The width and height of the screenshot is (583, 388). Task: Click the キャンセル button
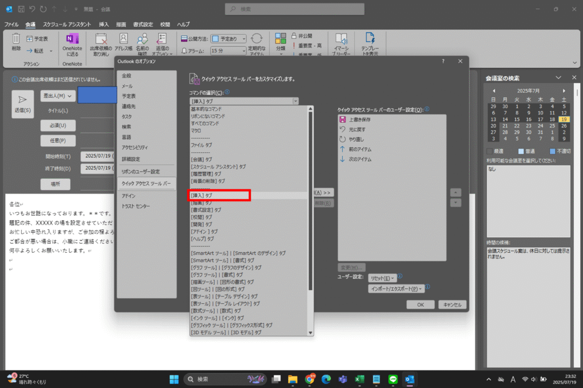click(x=452, y=305)
